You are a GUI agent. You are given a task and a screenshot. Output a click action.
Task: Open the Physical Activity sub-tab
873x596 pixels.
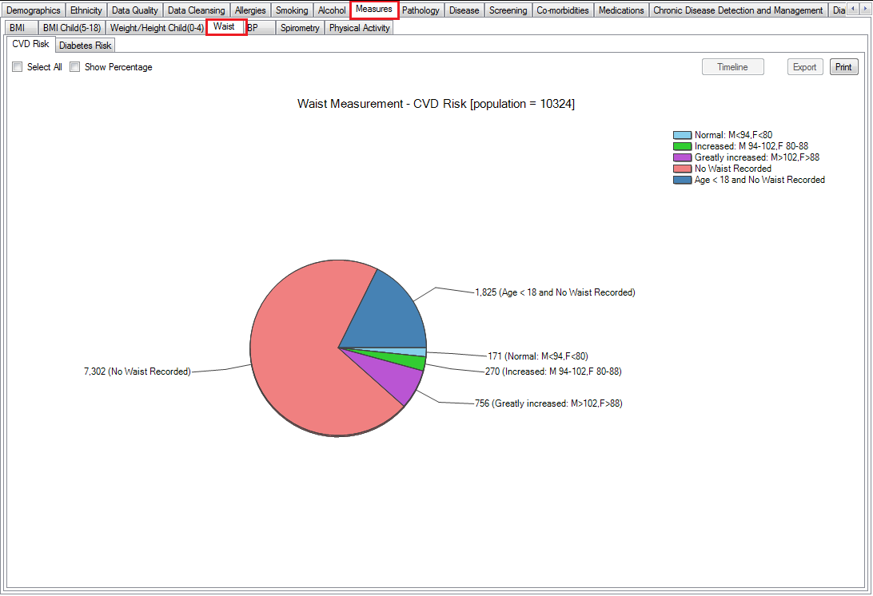(x=359, y=27)
